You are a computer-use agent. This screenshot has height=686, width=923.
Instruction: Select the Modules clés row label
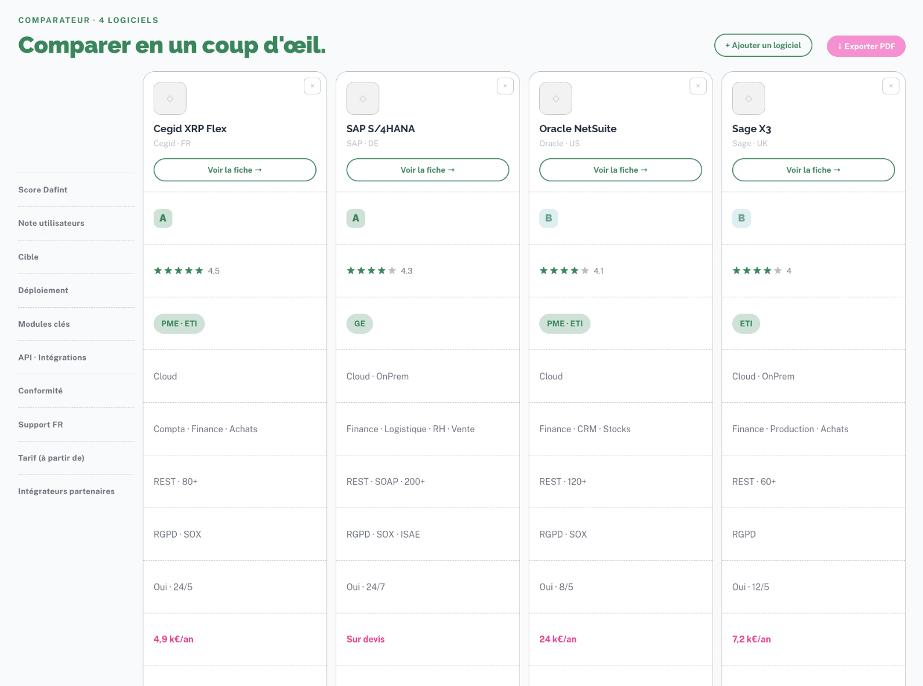[44, 324]
